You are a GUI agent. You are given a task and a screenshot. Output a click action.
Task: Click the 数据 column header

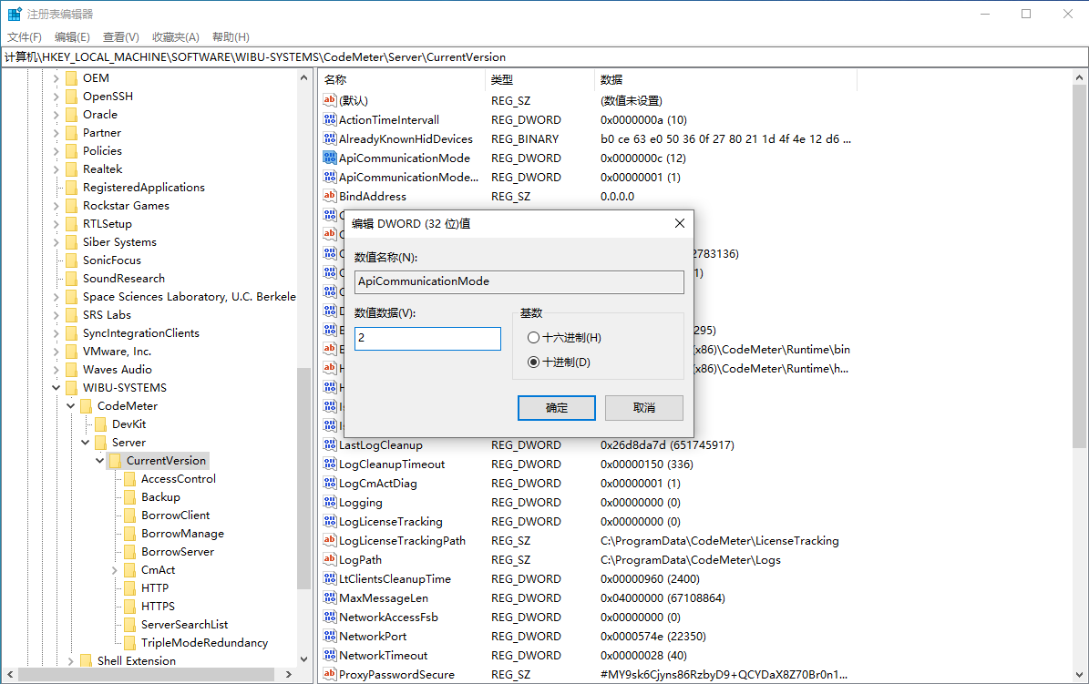point(725,80)
